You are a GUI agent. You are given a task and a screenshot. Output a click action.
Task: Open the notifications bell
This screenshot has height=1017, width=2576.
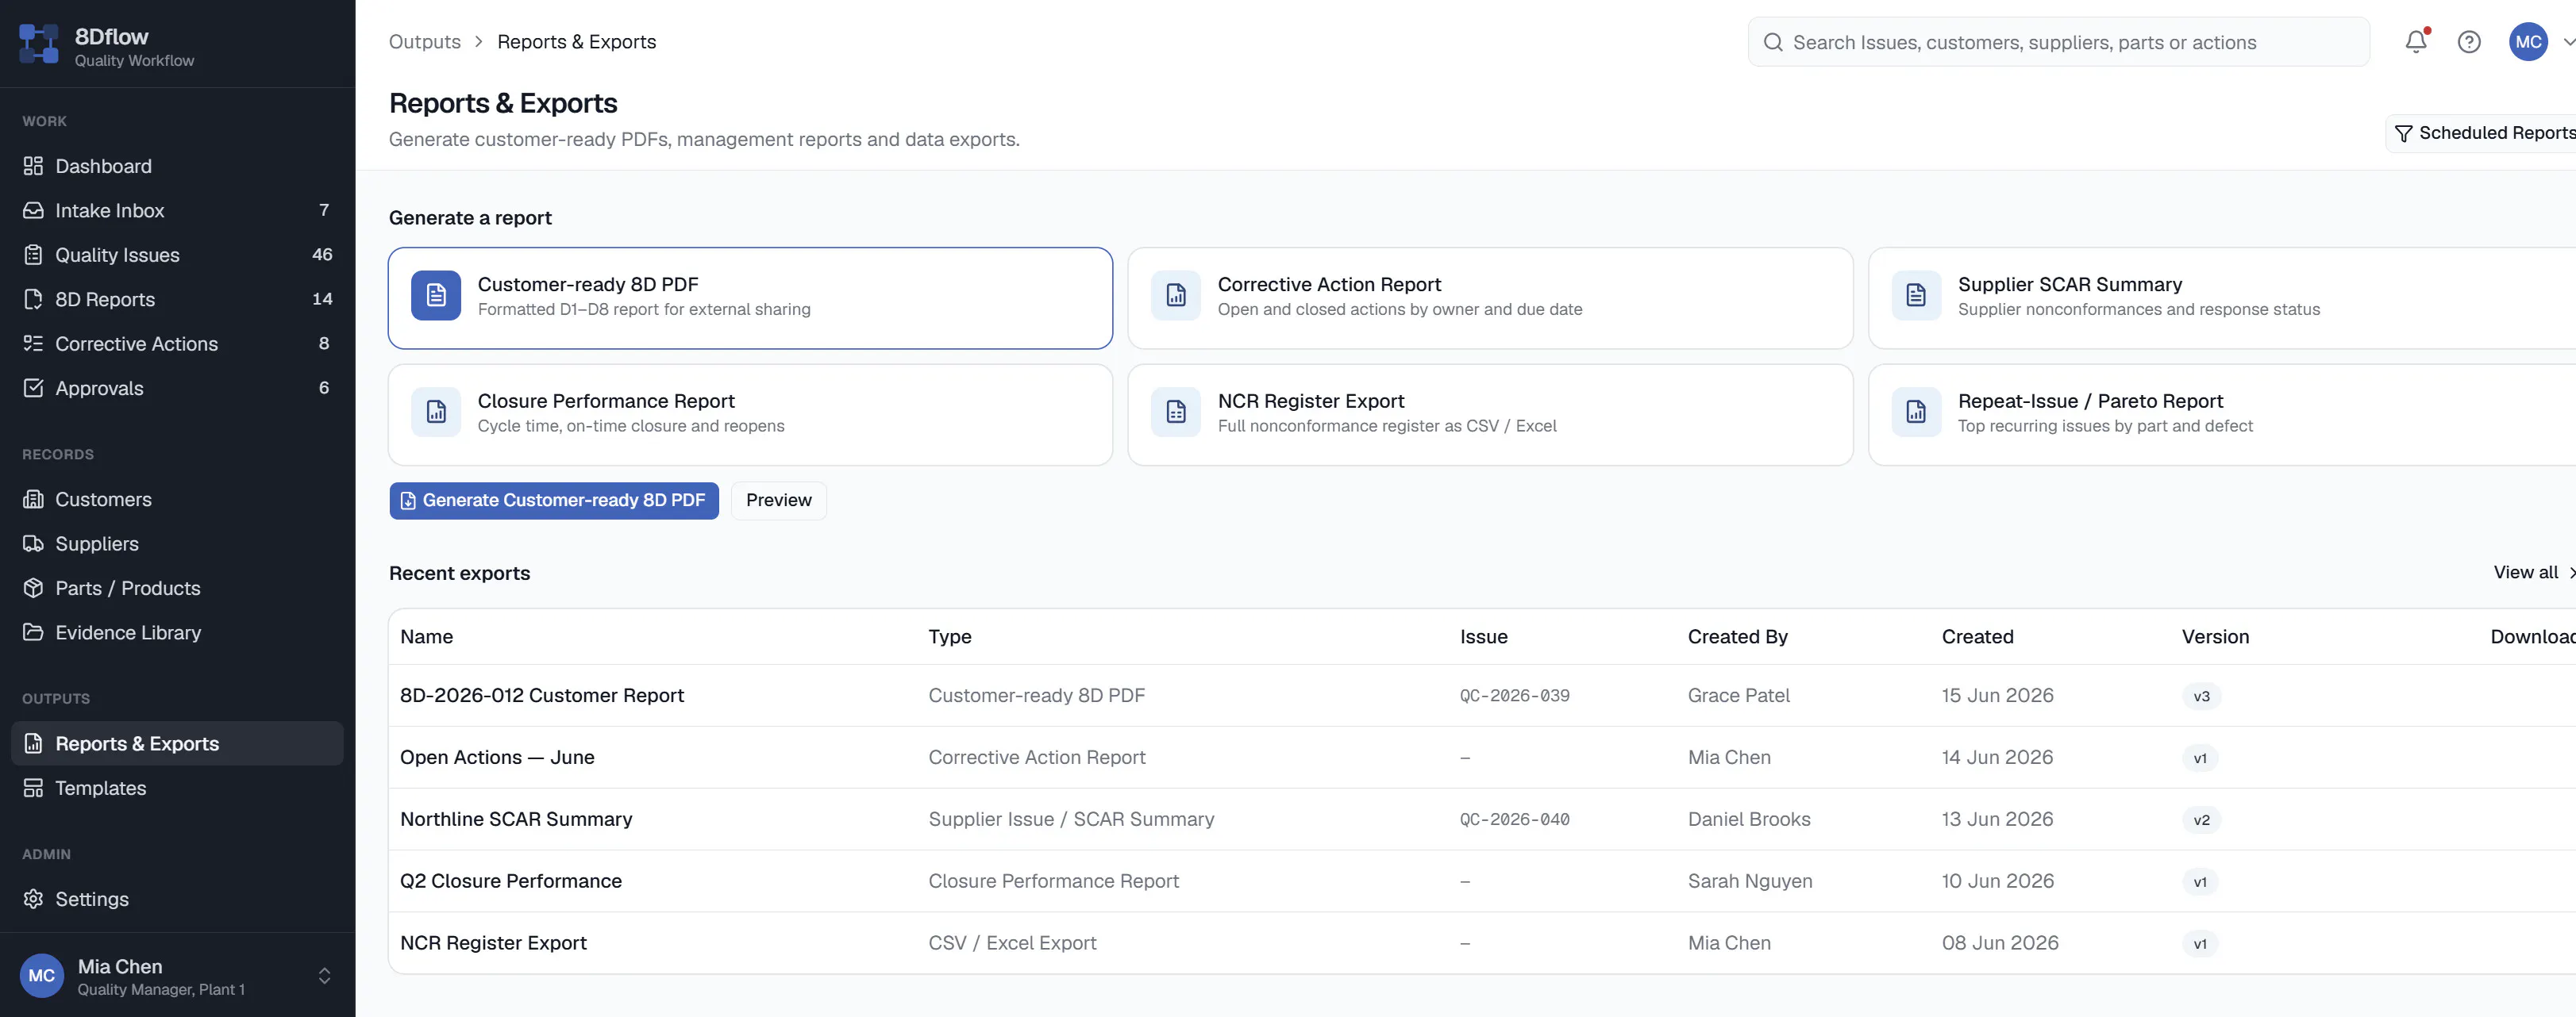[2416, 42]
